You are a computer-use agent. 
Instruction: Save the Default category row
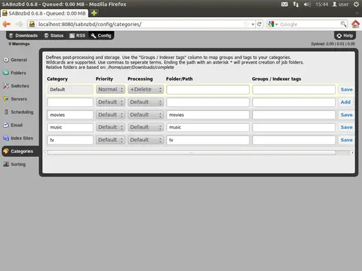click(x=346, y=89)
